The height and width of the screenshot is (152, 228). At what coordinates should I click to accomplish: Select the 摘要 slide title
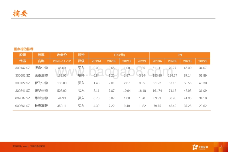click(x=20, y=13)
